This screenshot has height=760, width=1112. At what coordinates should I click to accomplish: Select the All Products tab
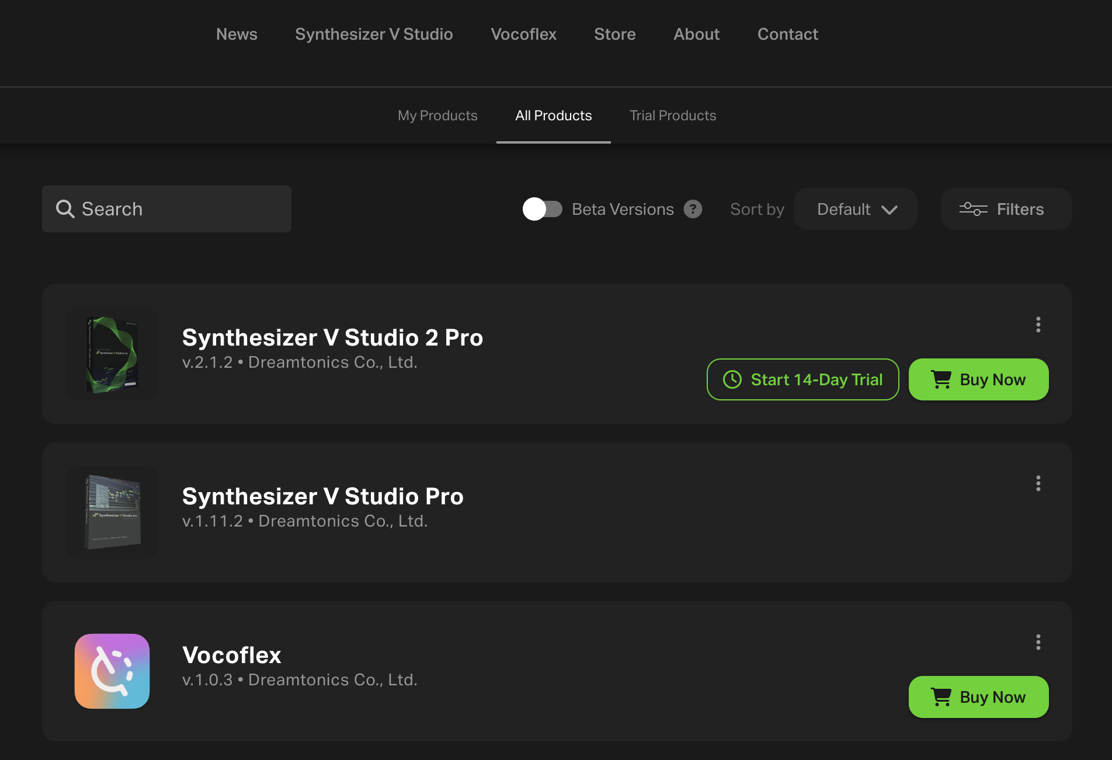[554, 116]
